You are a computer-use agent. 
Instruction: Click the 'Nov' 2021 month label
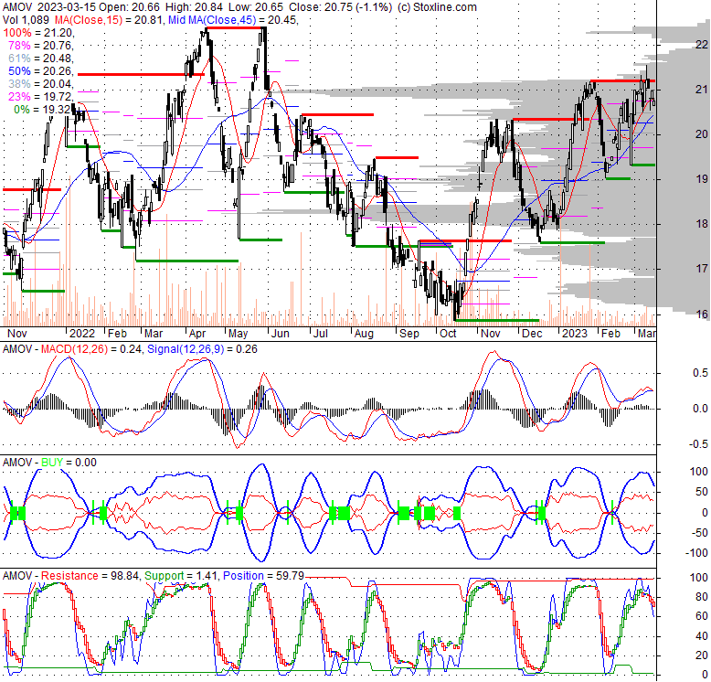17,334
